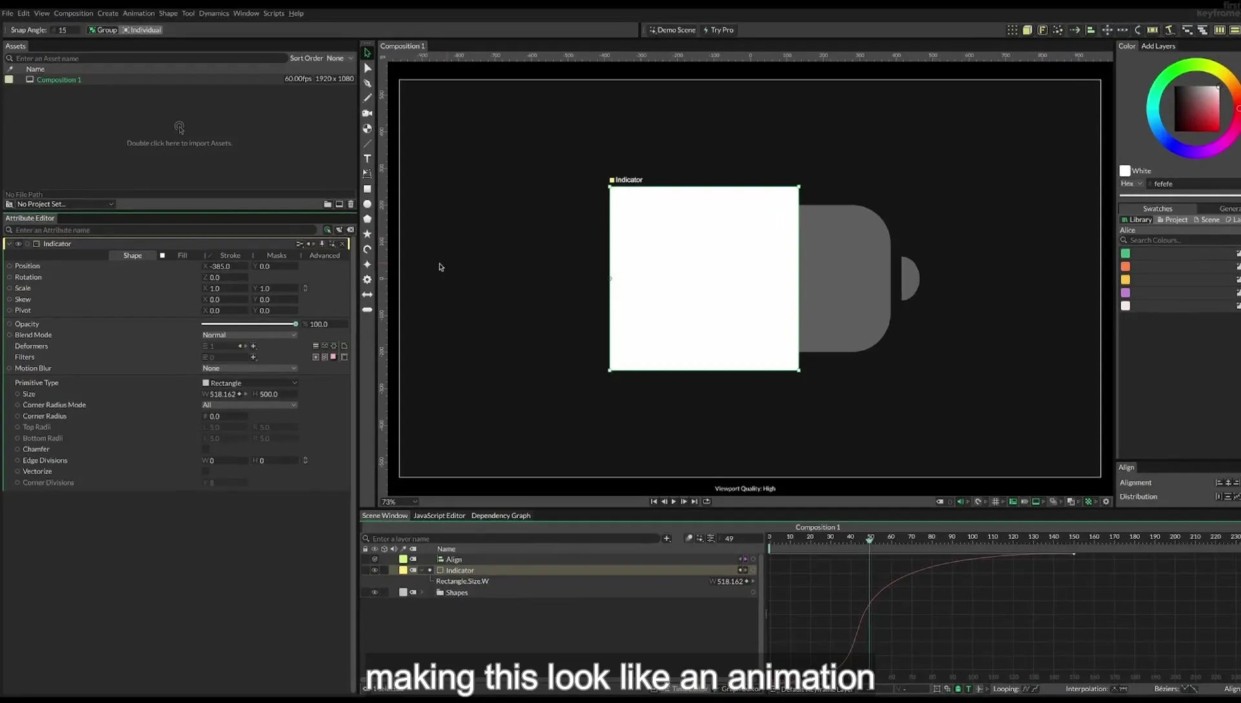This screenshot has width=1241, height=703.
Task: Open the Corner Radius Mode dropdown
Action: [249, 405]
